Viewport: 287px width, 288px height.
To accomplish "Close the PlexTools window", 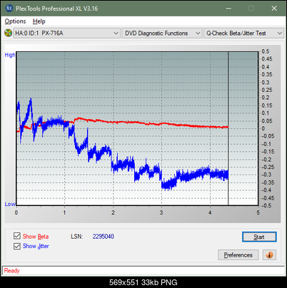I will (x=274, y=9).
